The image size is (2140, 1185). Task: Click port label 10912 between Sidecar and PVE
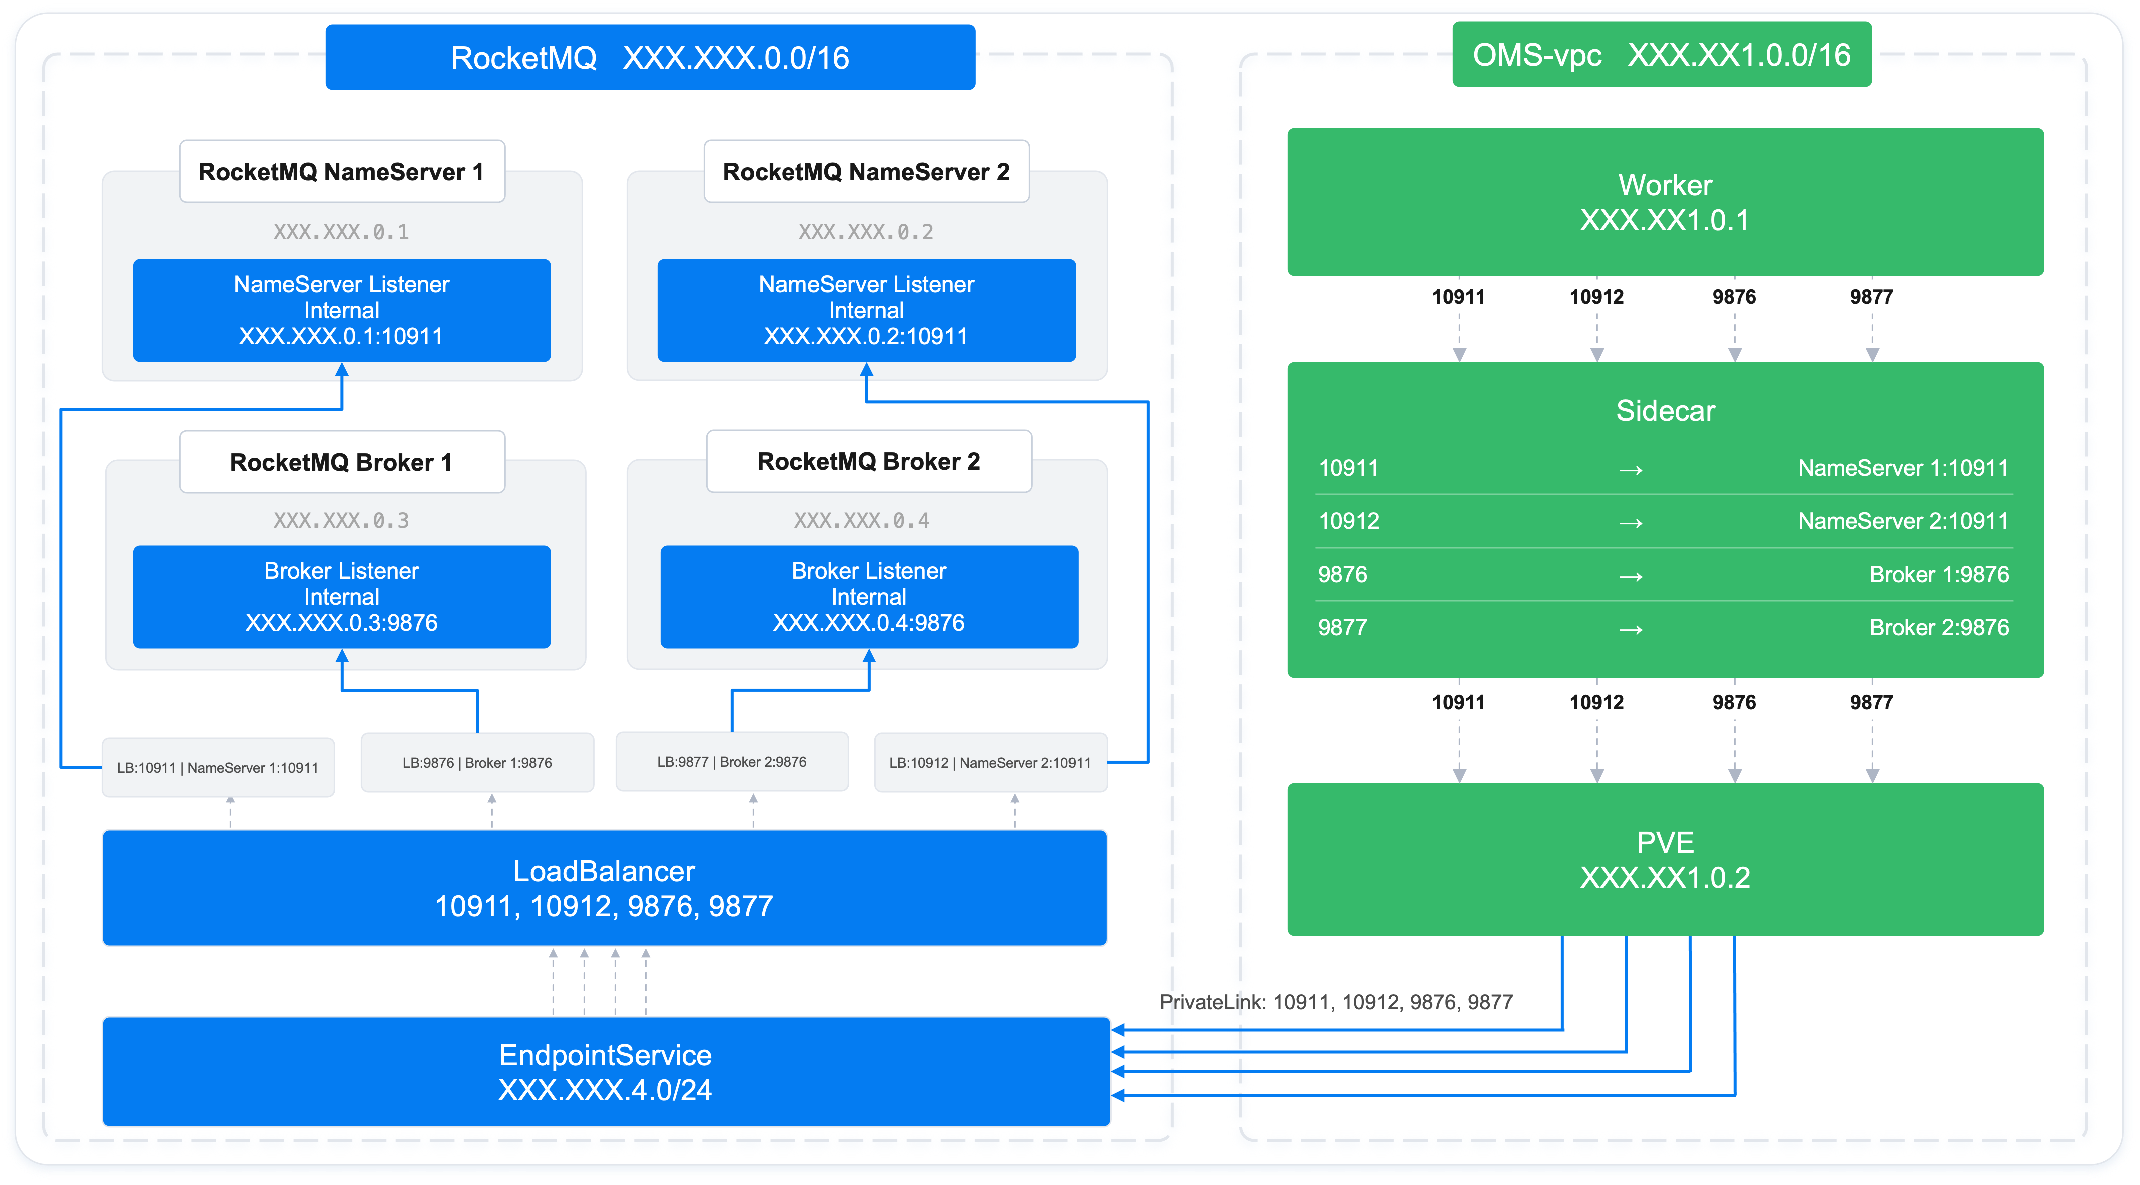pyautogui.click(x=1596, y=702)
